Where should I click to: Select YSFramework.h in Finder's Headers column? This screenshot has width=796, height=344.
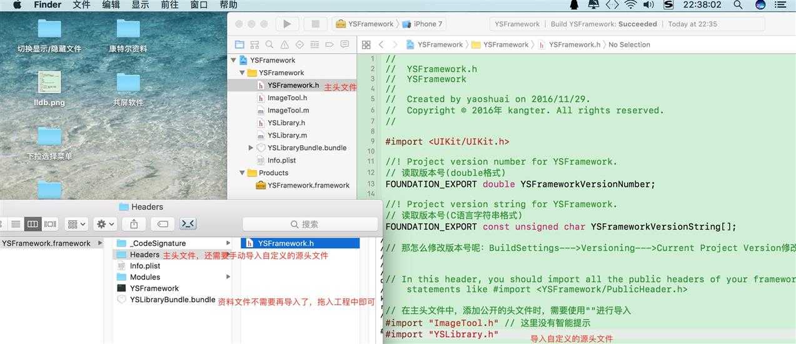[300, 243]
